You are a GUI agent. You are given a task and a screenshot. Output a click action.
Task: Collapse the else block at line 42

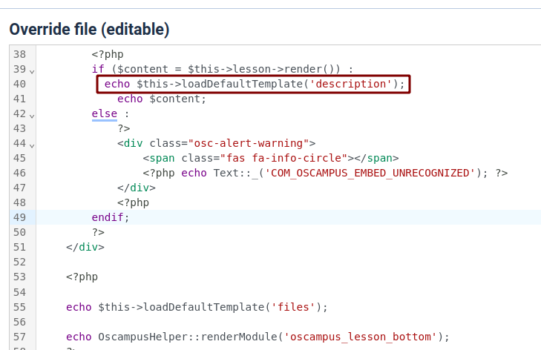pyautogui.click(x=32, y=115)
